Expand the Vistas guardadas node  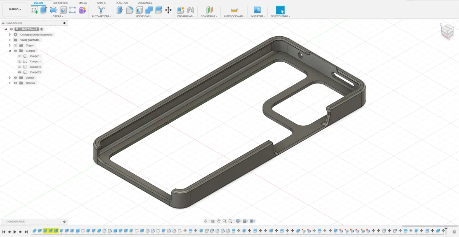10,40
